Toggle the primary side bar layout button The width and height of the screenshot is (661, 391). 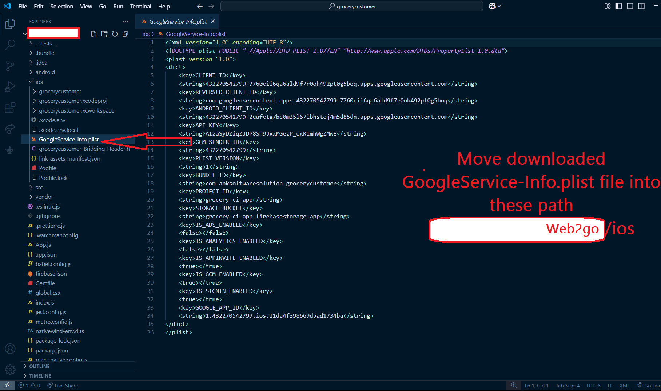618,6
